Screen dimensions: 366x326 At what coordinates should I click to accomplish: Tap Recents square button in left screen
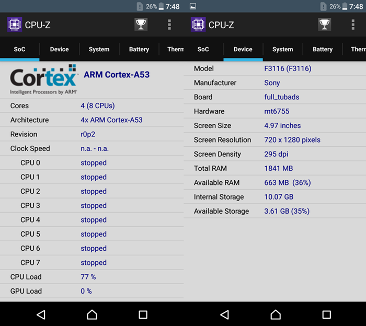(x=143, y=315)
